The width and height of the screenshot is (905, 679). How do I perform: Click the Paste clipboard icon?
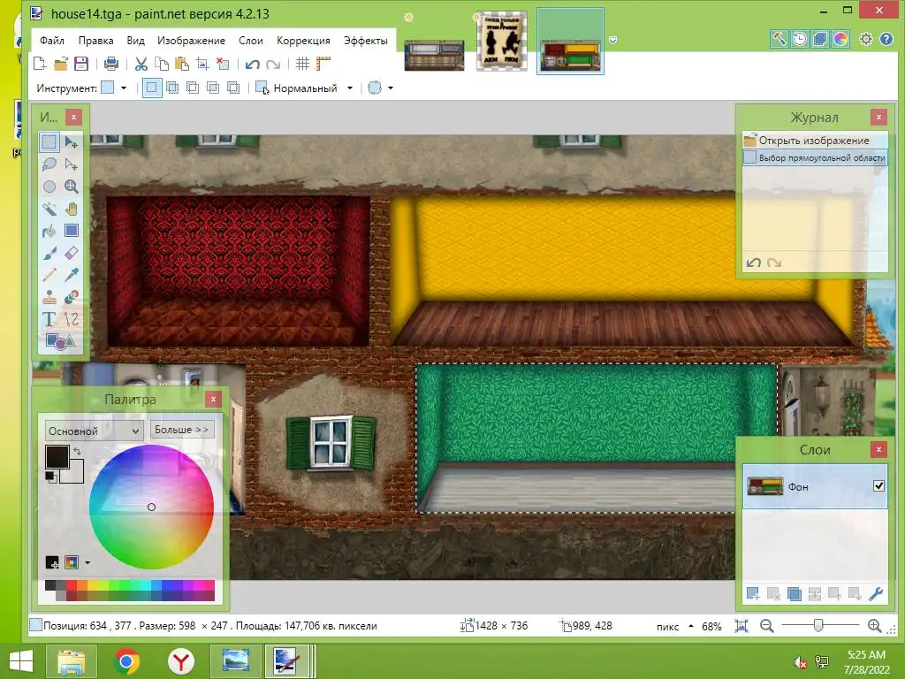click(x=182, y=64)
